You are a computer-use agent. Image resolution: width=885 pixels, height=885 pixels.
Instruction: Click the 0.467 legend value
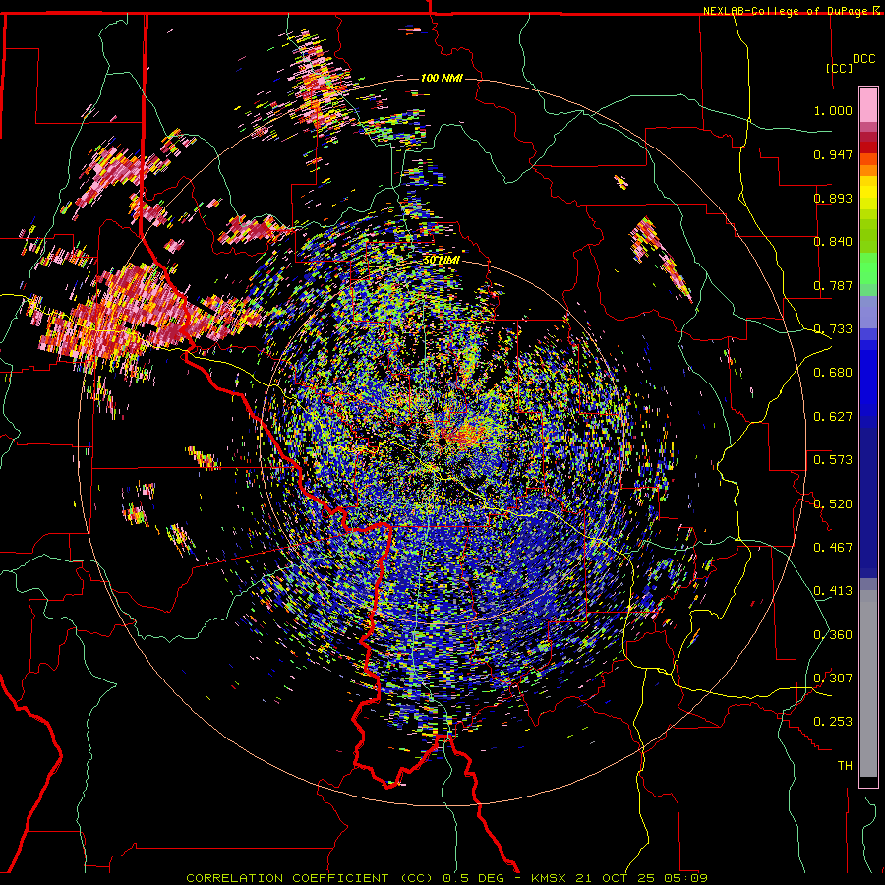(x=833, y=548)
